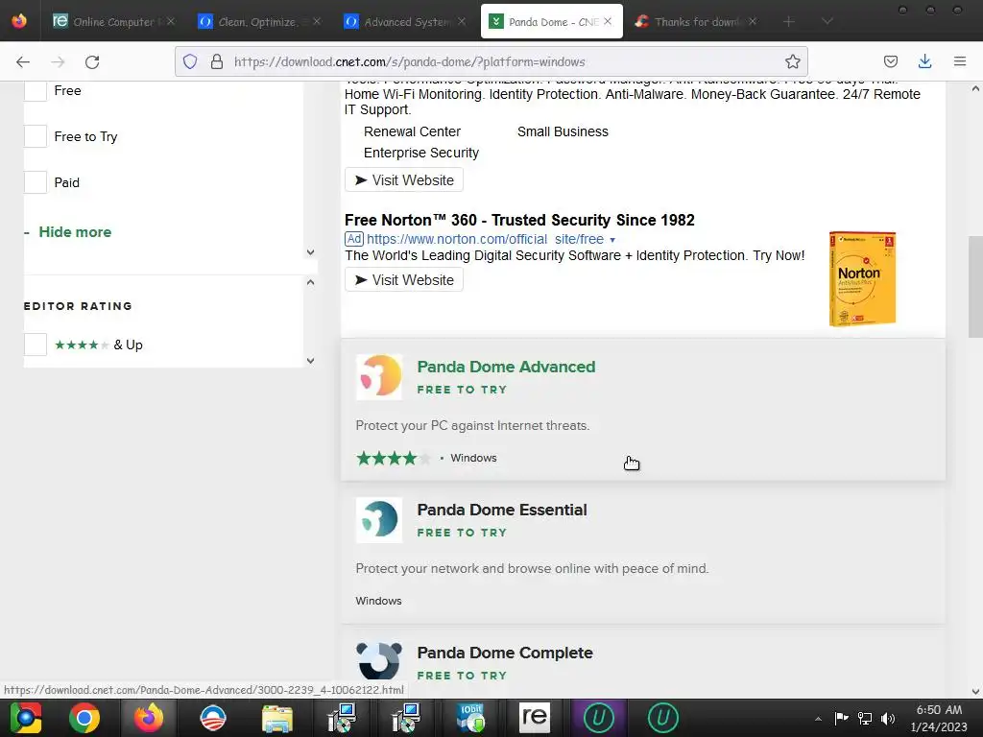Show hidden tray icons arrow
Image resolution: width=983 pixels, height=737 pixels.
point(818,719)
